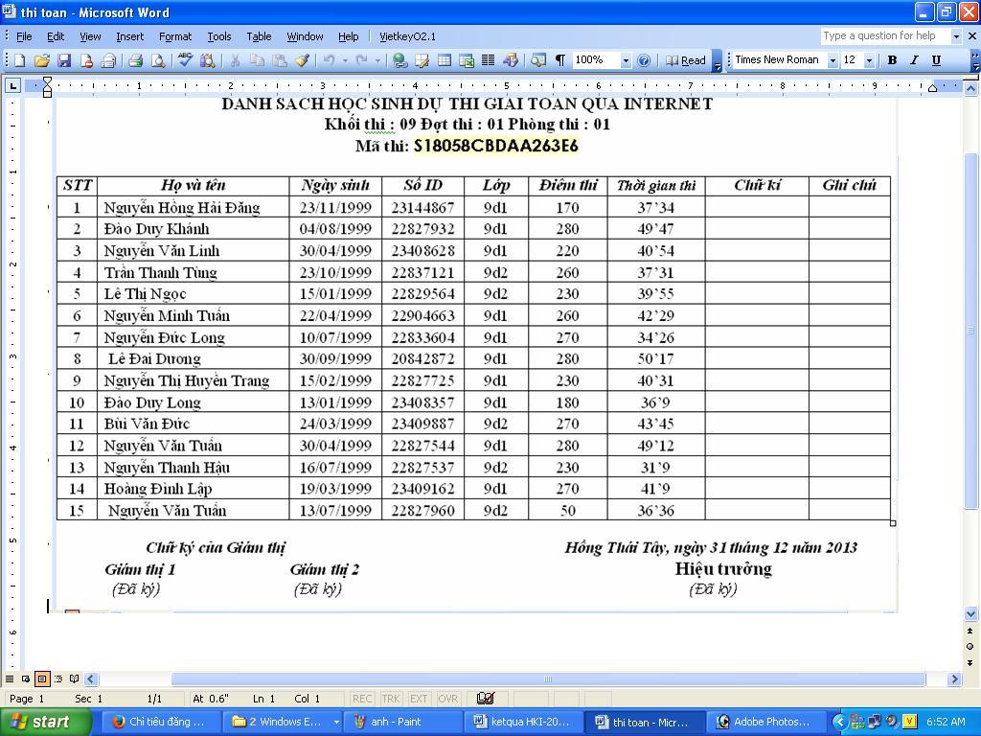The image size is (981, 736).
Task: Expand Windows Explorer taskbar group arrow
Action: [336, 722]
